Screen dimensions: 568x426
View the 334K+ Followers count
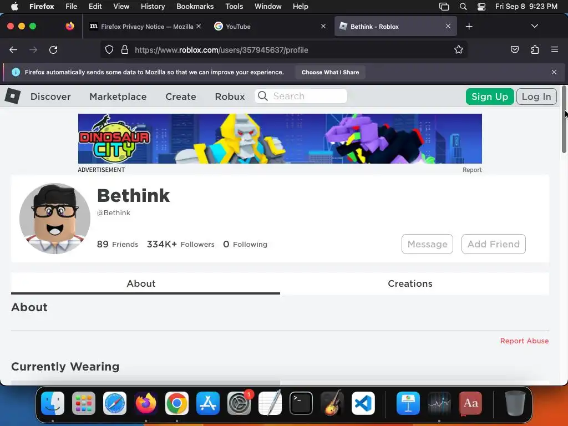pyautogui.click(x=180, y=244)
